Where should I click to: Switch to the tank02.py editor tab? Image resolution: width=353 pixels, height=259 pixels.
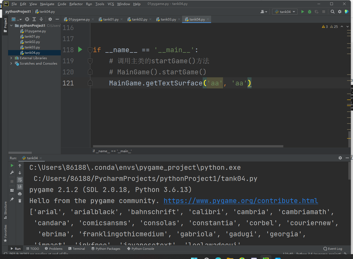pyautogui.click(x=139, y=19)
